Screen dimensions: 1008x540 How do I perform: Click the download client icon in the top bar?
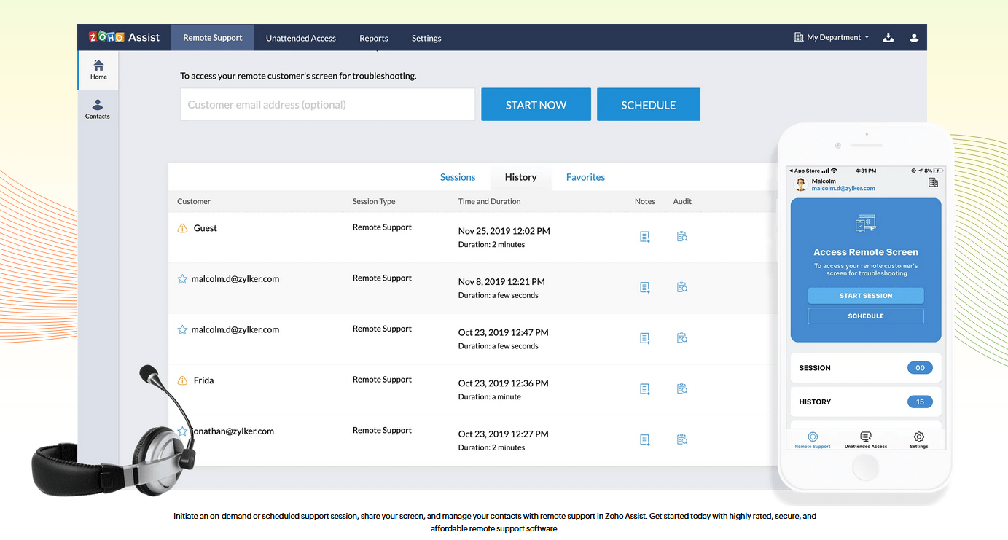888,37
